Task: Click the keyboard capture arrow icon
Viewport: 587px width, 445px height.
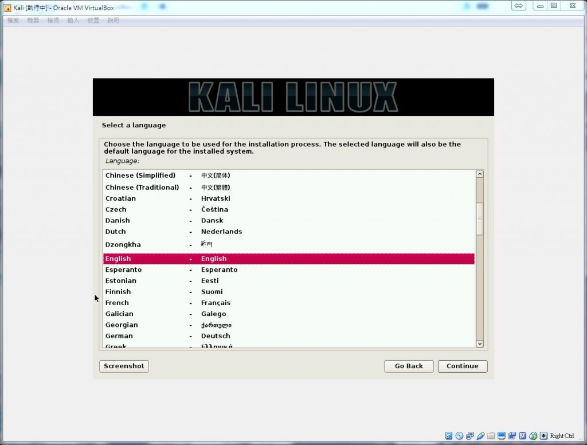Action: (543, 436)
